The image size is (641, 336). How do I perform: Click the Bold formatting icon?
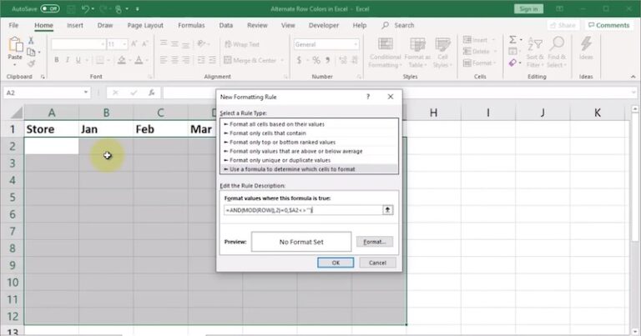(56, 60)
